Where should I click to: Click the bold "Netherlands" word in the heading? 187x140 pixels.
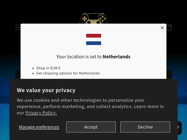tap(116, 57)
